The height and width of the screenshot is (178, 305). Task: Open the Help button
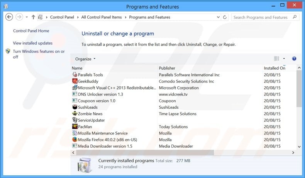(294, 59)
